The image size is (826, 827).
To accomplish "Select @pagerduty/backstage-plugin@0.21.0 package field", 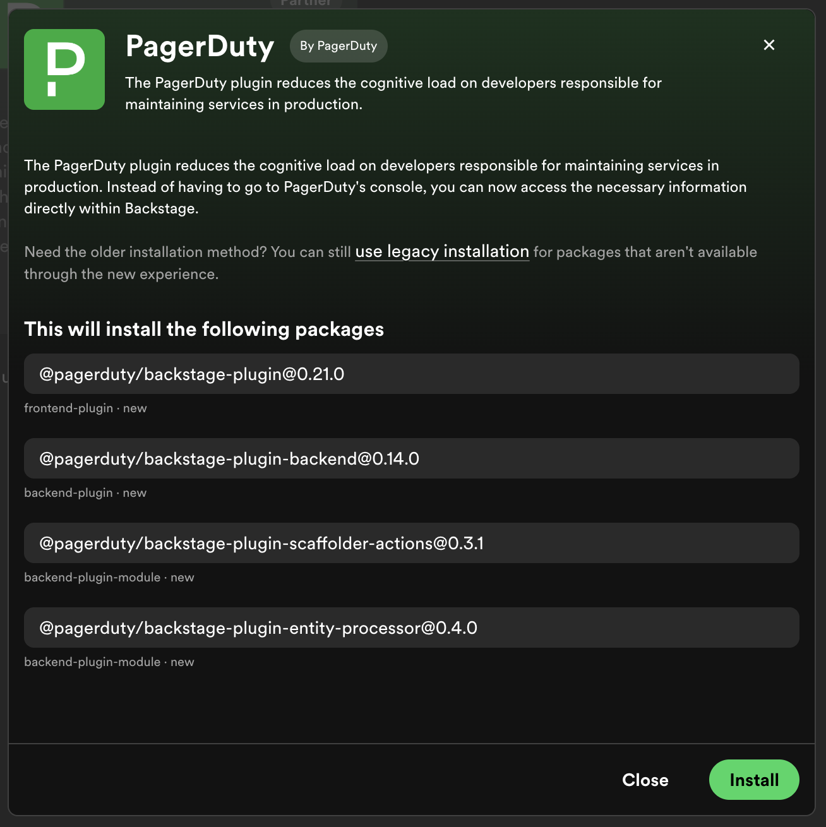I will click(x=412, y=374).
